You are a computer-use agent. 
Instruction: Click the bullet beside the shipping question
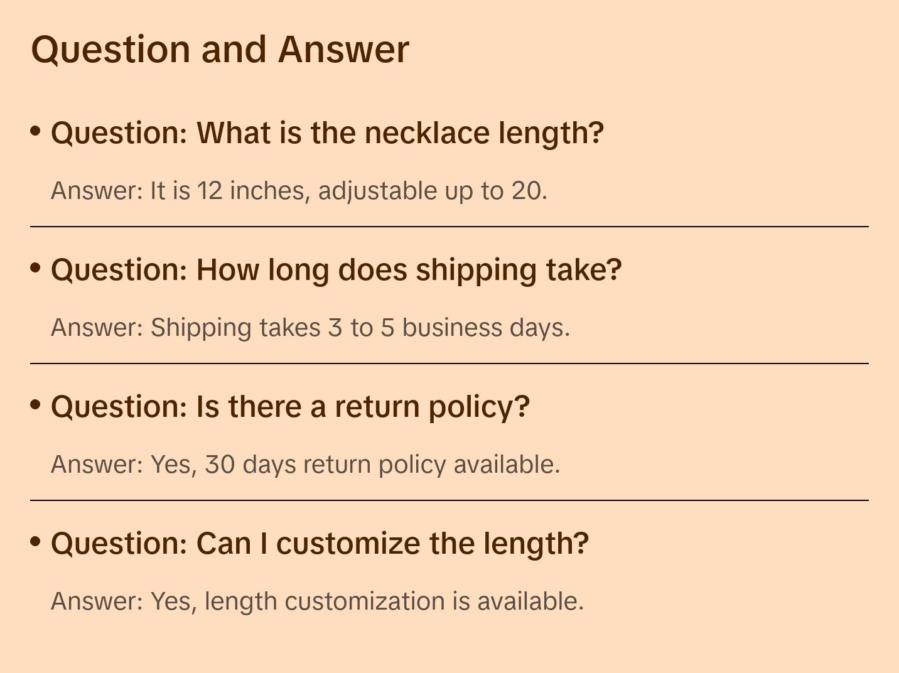[36, 267]
